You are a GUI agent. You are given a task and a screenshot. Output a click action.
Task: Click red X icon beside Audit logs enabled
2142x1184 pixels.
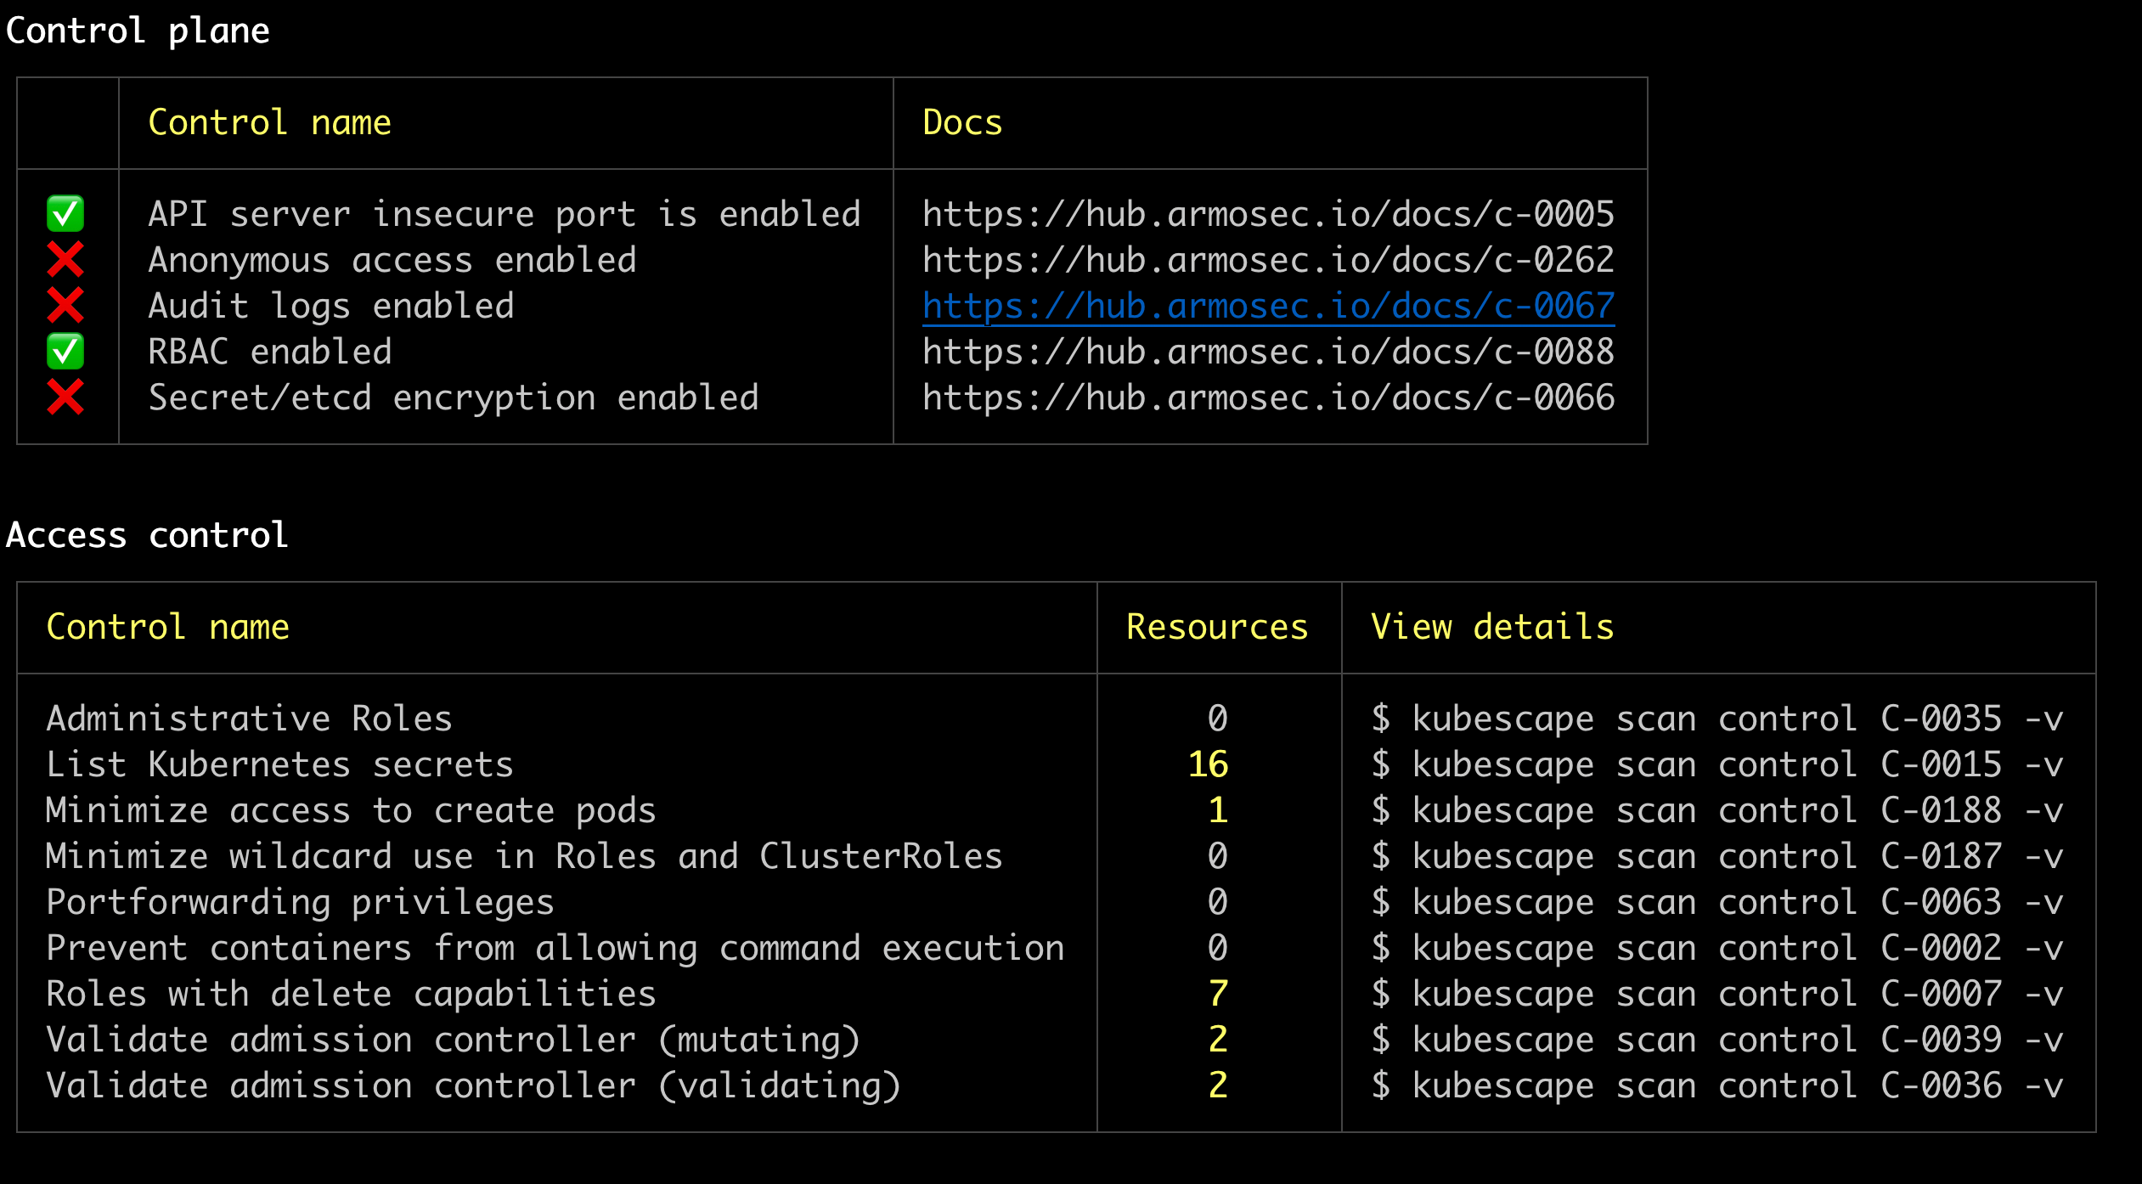(65, 306)
